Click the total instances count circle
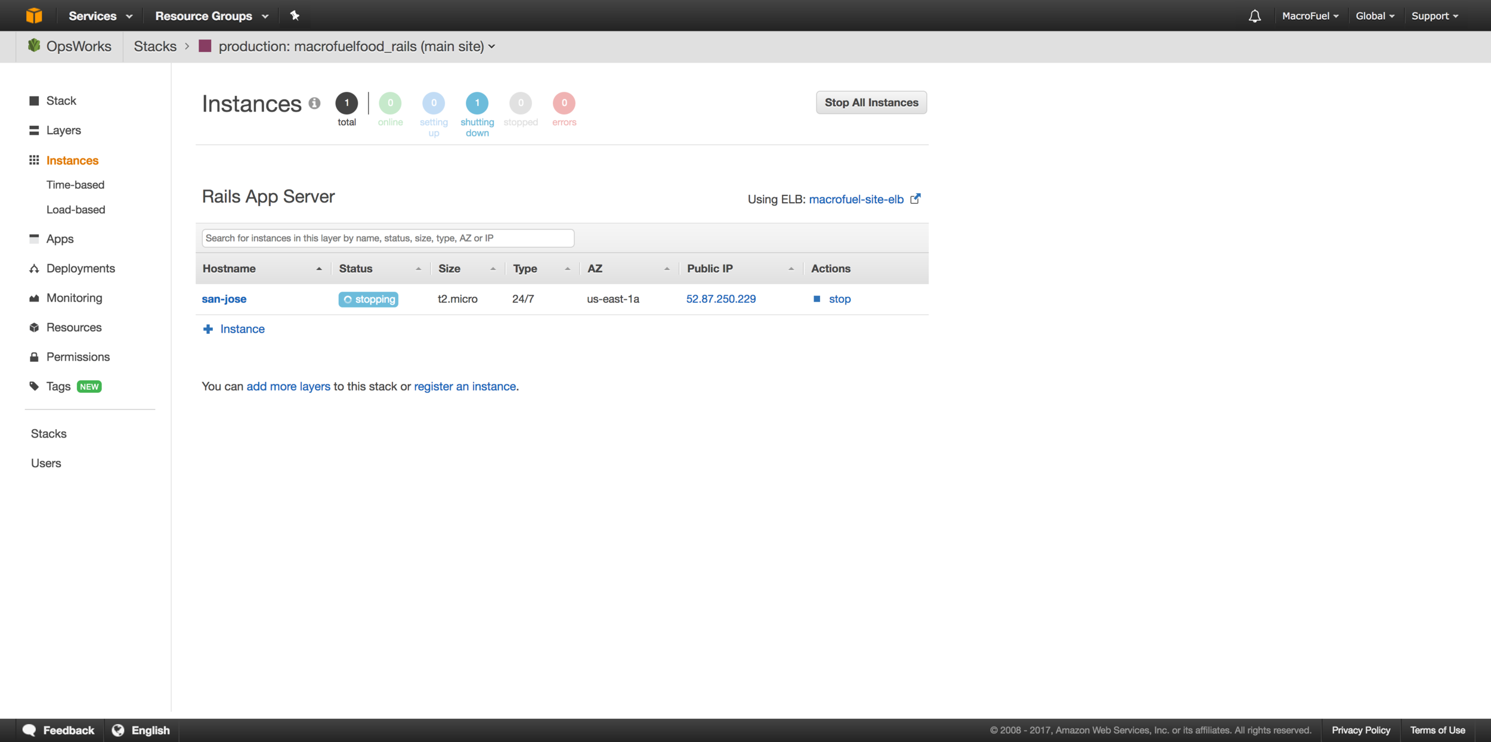Viewport: 1491px width, 742px height. point(347,103)
